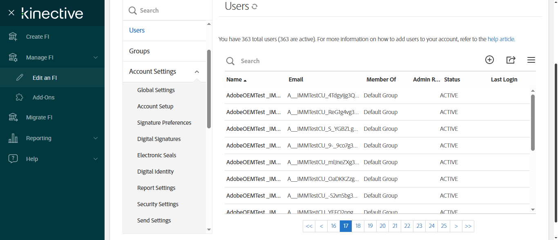This screenshot has width=558, height=240.
Task: Click the add user plus icon
Action: (x=489, y=60)
